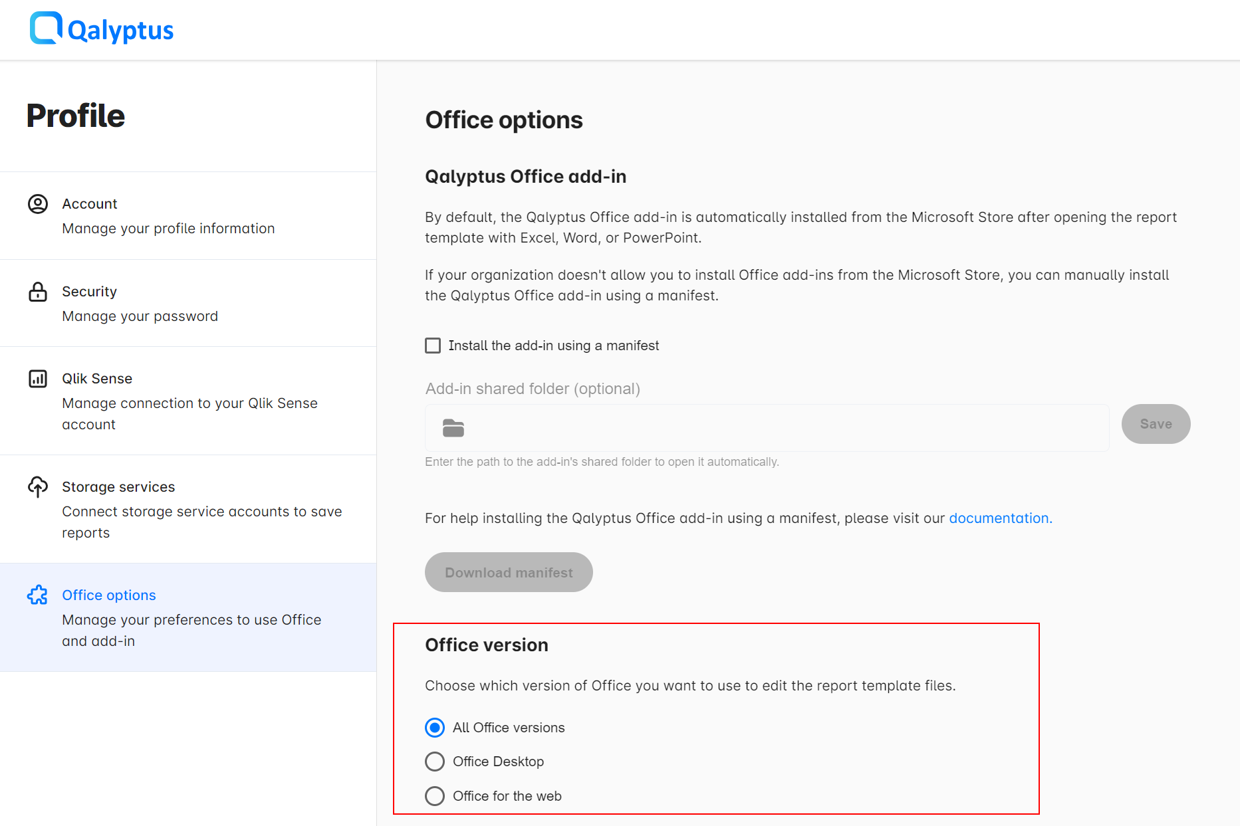
Task: Open the Qlik Sense settings section
Action: (x=97, y=379)
